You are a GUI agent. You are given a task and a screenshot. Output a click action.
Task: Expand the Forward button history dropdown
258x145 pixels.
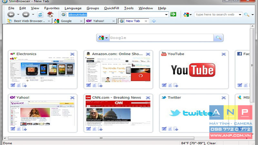coord(33,15)
